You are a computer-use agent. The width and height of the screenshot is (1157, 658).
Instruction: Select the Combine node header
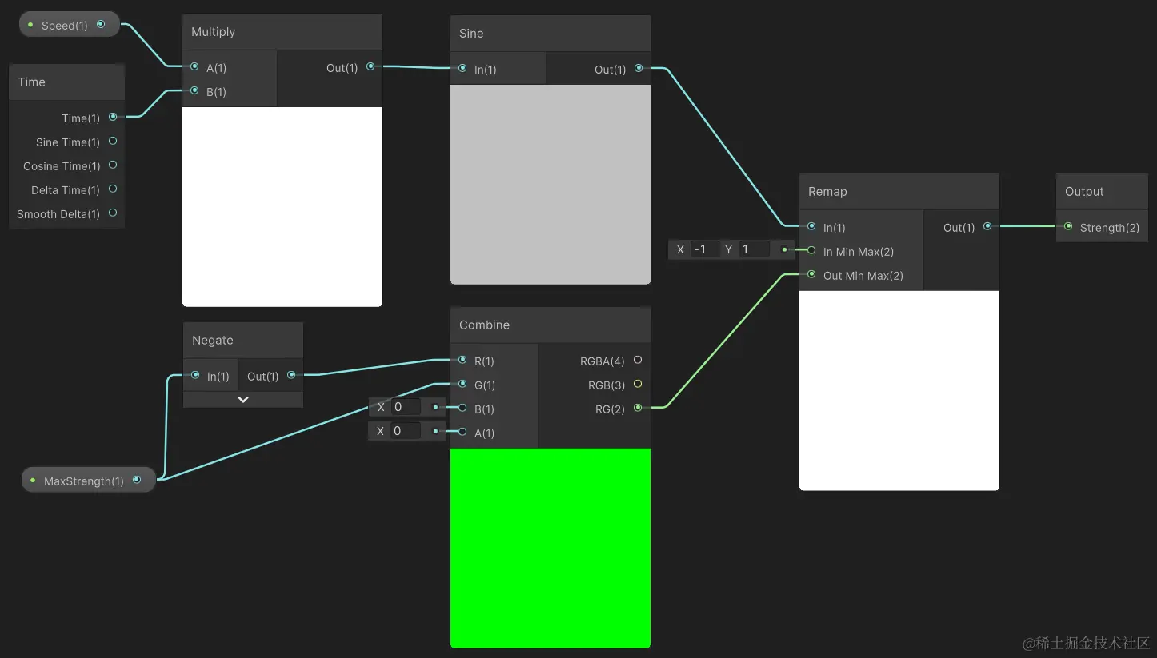point(550,325)
